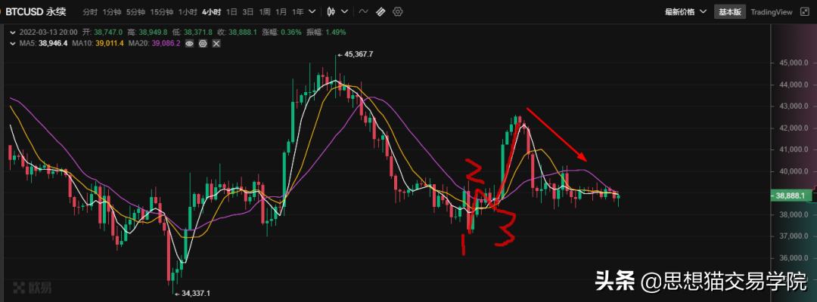
Task: Click the 42,000.0 price axis label
Action: click(x=793, y=128)
